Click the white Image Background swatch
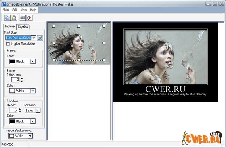This screenshot has height=148, width=226. [x=12, y=136]
